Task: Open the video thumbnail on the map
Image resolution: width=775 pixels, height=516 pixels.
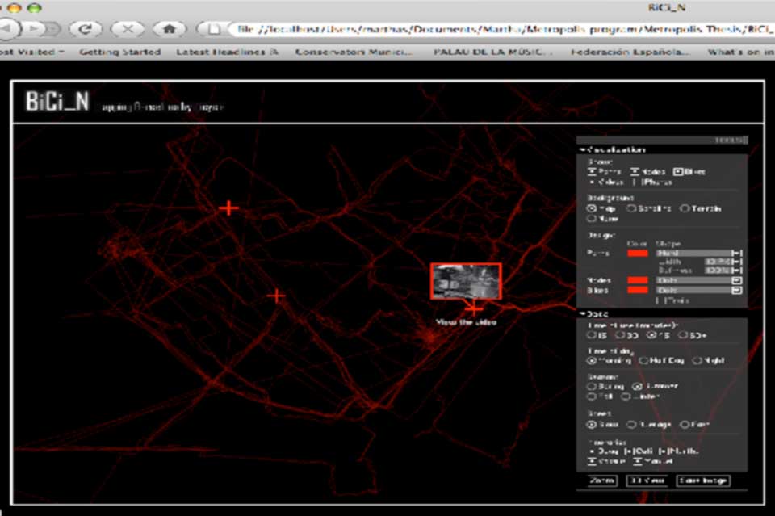Action: click(466, 281)
